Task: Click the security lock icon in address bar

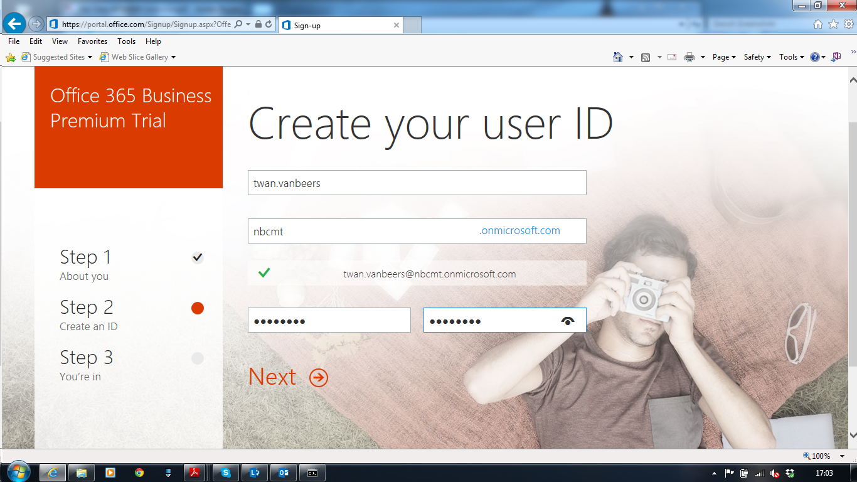Action: pos(258,24)
